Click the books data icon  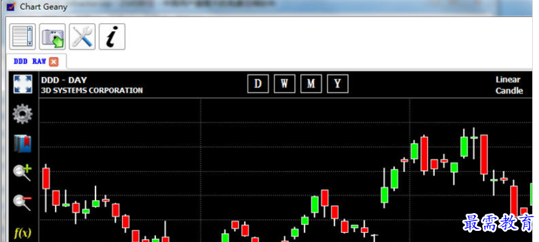tap(23, 143)
